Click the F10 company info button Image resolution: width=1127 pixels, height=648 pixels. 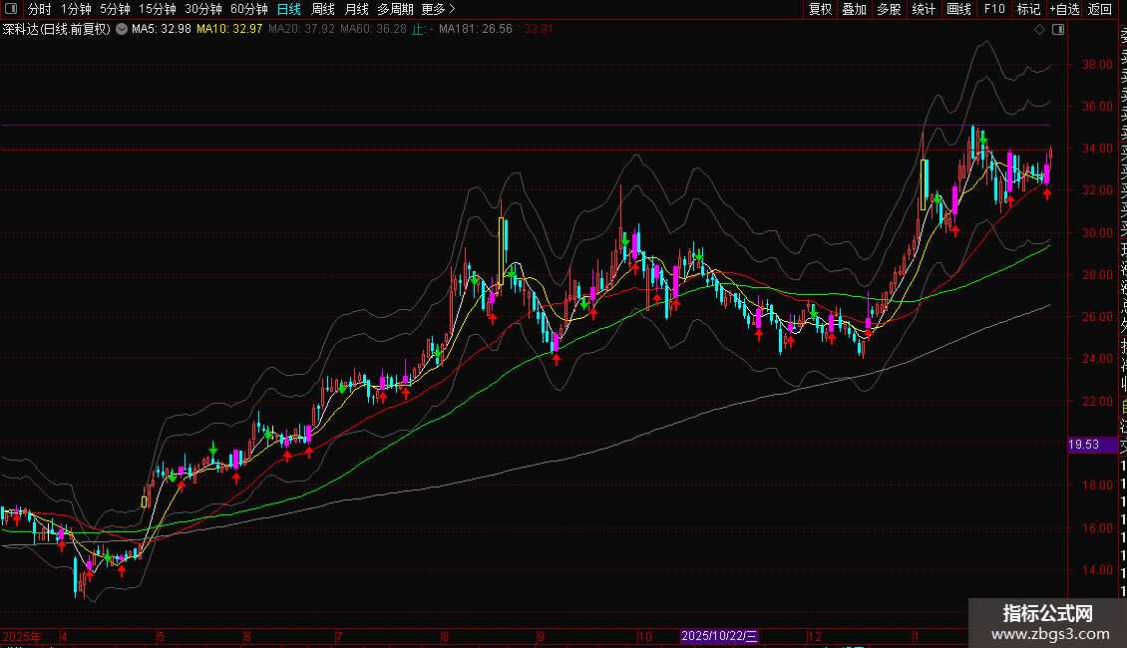click(994, 9)
